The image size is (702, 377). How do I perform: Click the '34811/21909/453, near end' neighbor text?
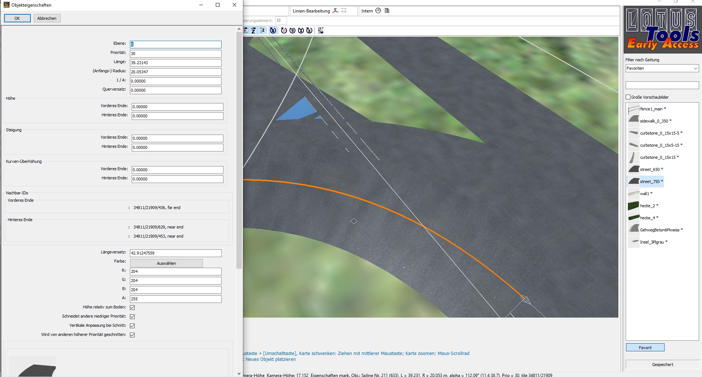[159, 236]
